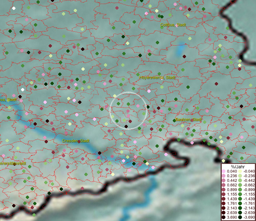The image size is (256, 221).
Task: Click the 'Cottbus, Stadt' map label
Action: point(173,25)
